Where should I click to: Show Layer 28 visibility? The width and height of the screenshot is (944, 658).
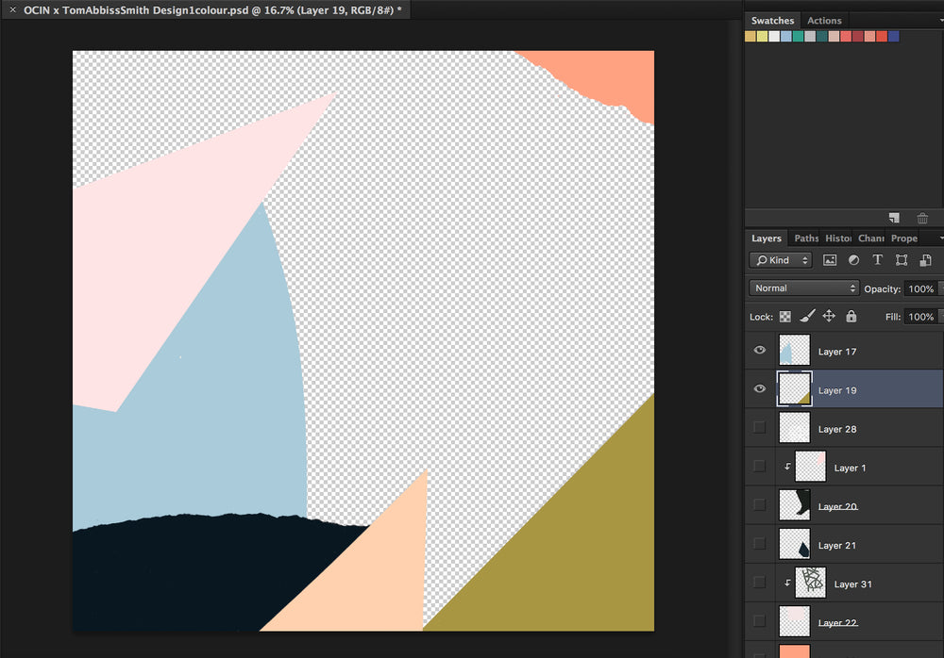(x=760, y=427)
